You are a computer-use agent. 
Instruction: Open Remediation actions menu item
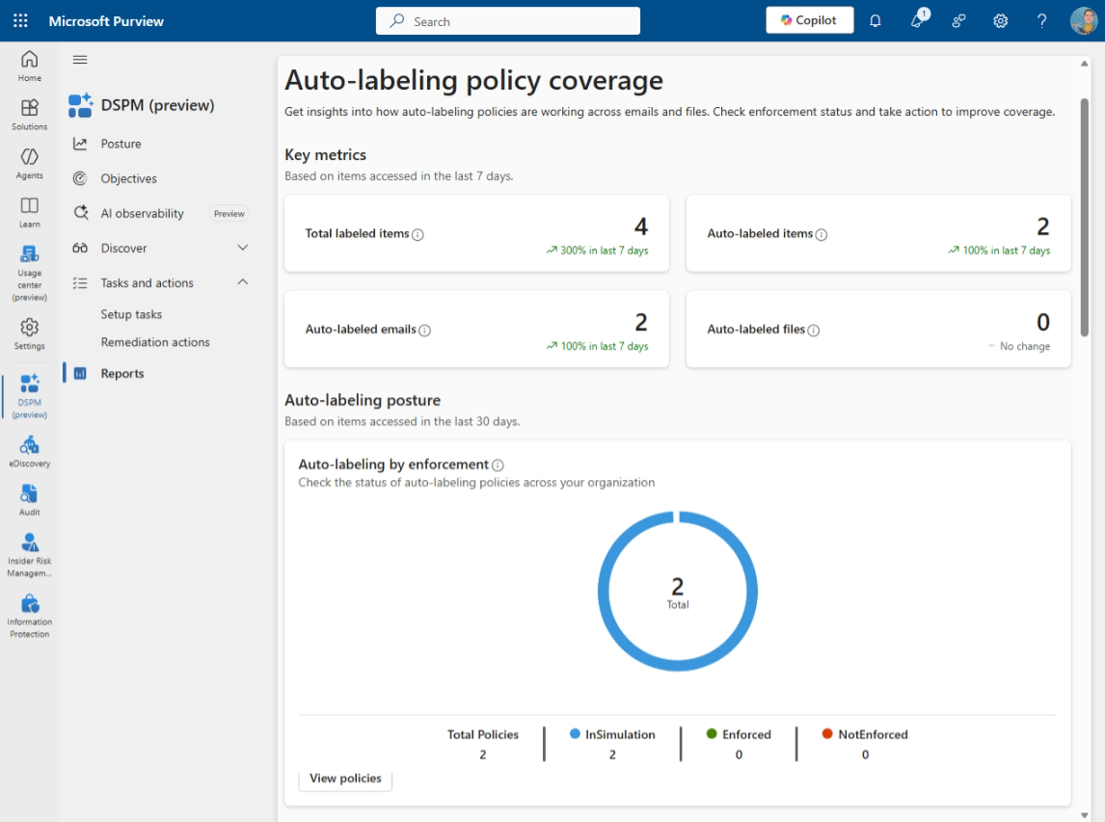(155, 342)
